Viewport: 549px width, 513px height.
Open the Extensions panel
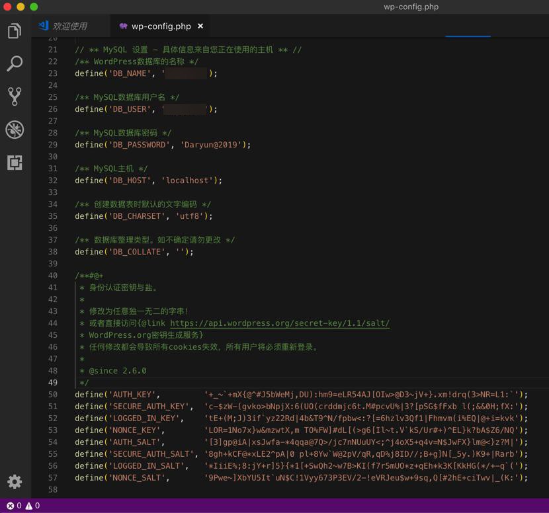point(15,163)
